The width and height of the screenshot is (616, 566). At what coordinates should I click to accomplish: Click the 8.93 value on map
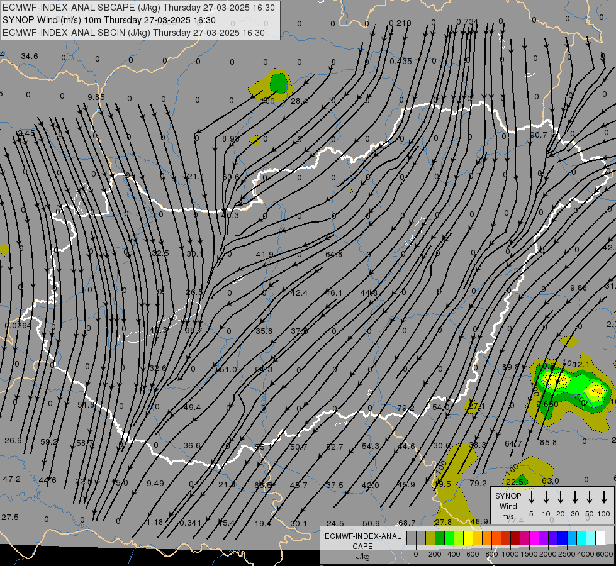pos(231,138)
